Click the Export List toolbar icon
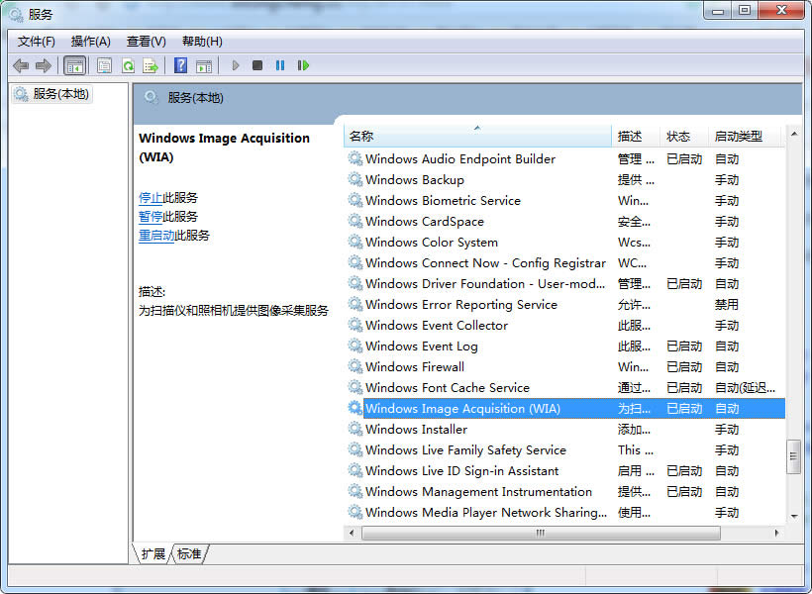 tap(150, 65)
